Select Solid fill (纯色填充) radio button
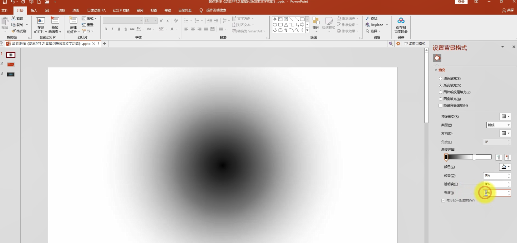 (x=440, y=79)
